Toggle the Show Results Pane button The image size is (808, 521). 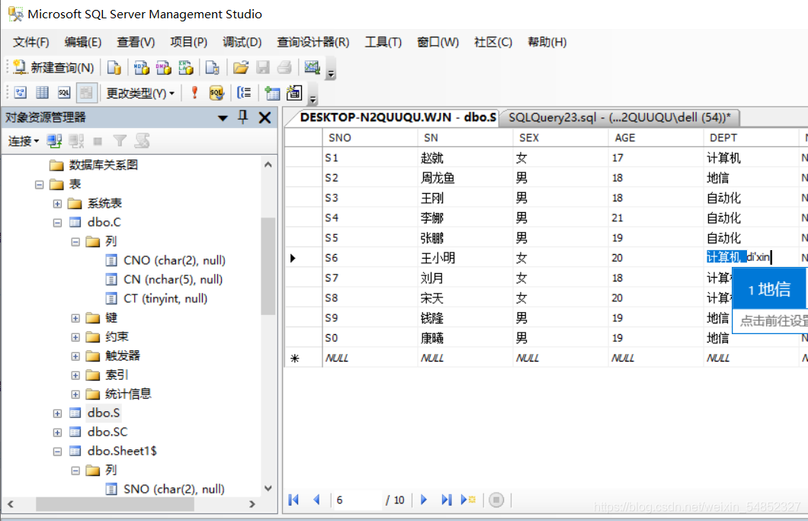pyautogui.click(x=86, y=93)
